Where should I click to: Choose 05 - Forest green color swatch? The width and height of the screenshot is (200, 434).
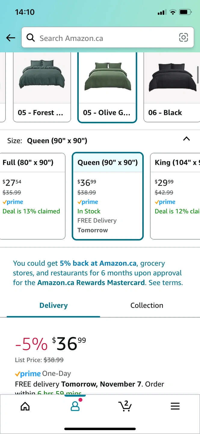(42, 87)
